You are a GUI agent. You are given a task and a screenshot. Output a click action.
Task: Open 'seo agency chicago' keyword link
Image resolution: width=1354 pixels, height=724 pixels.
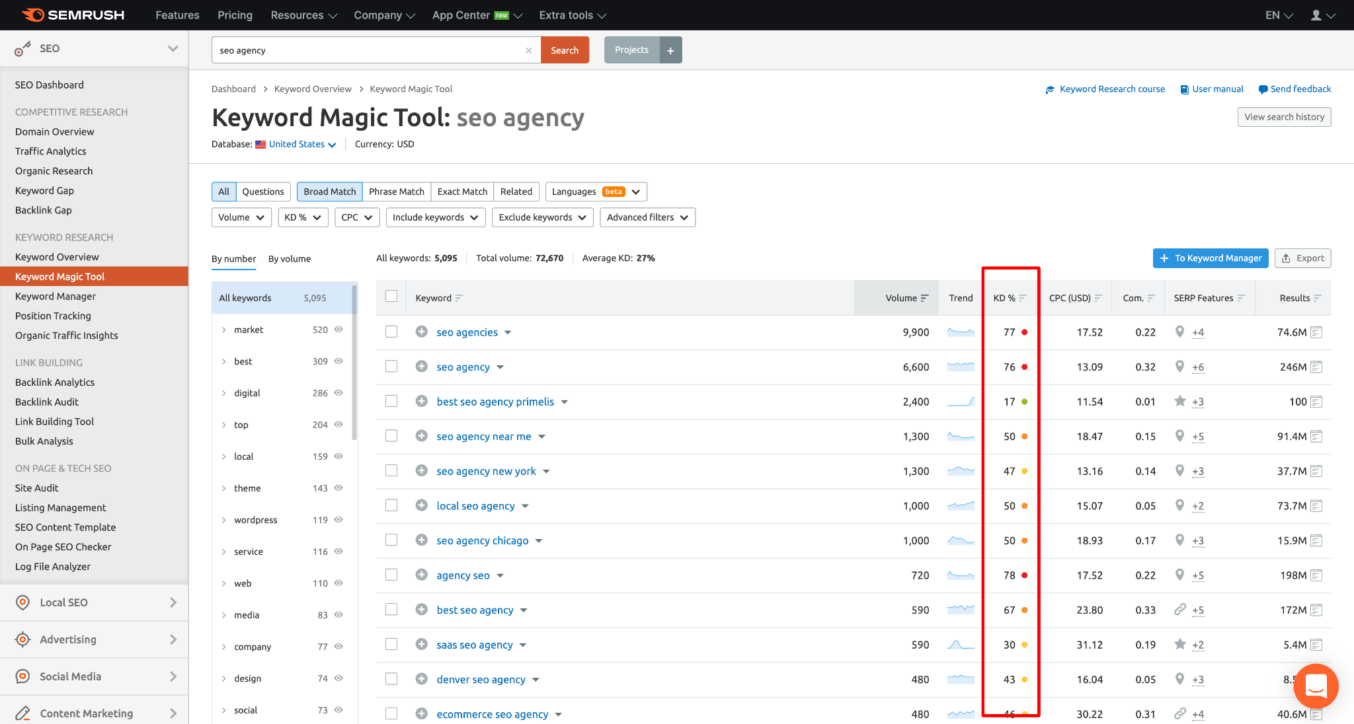(x=483, y=540)
